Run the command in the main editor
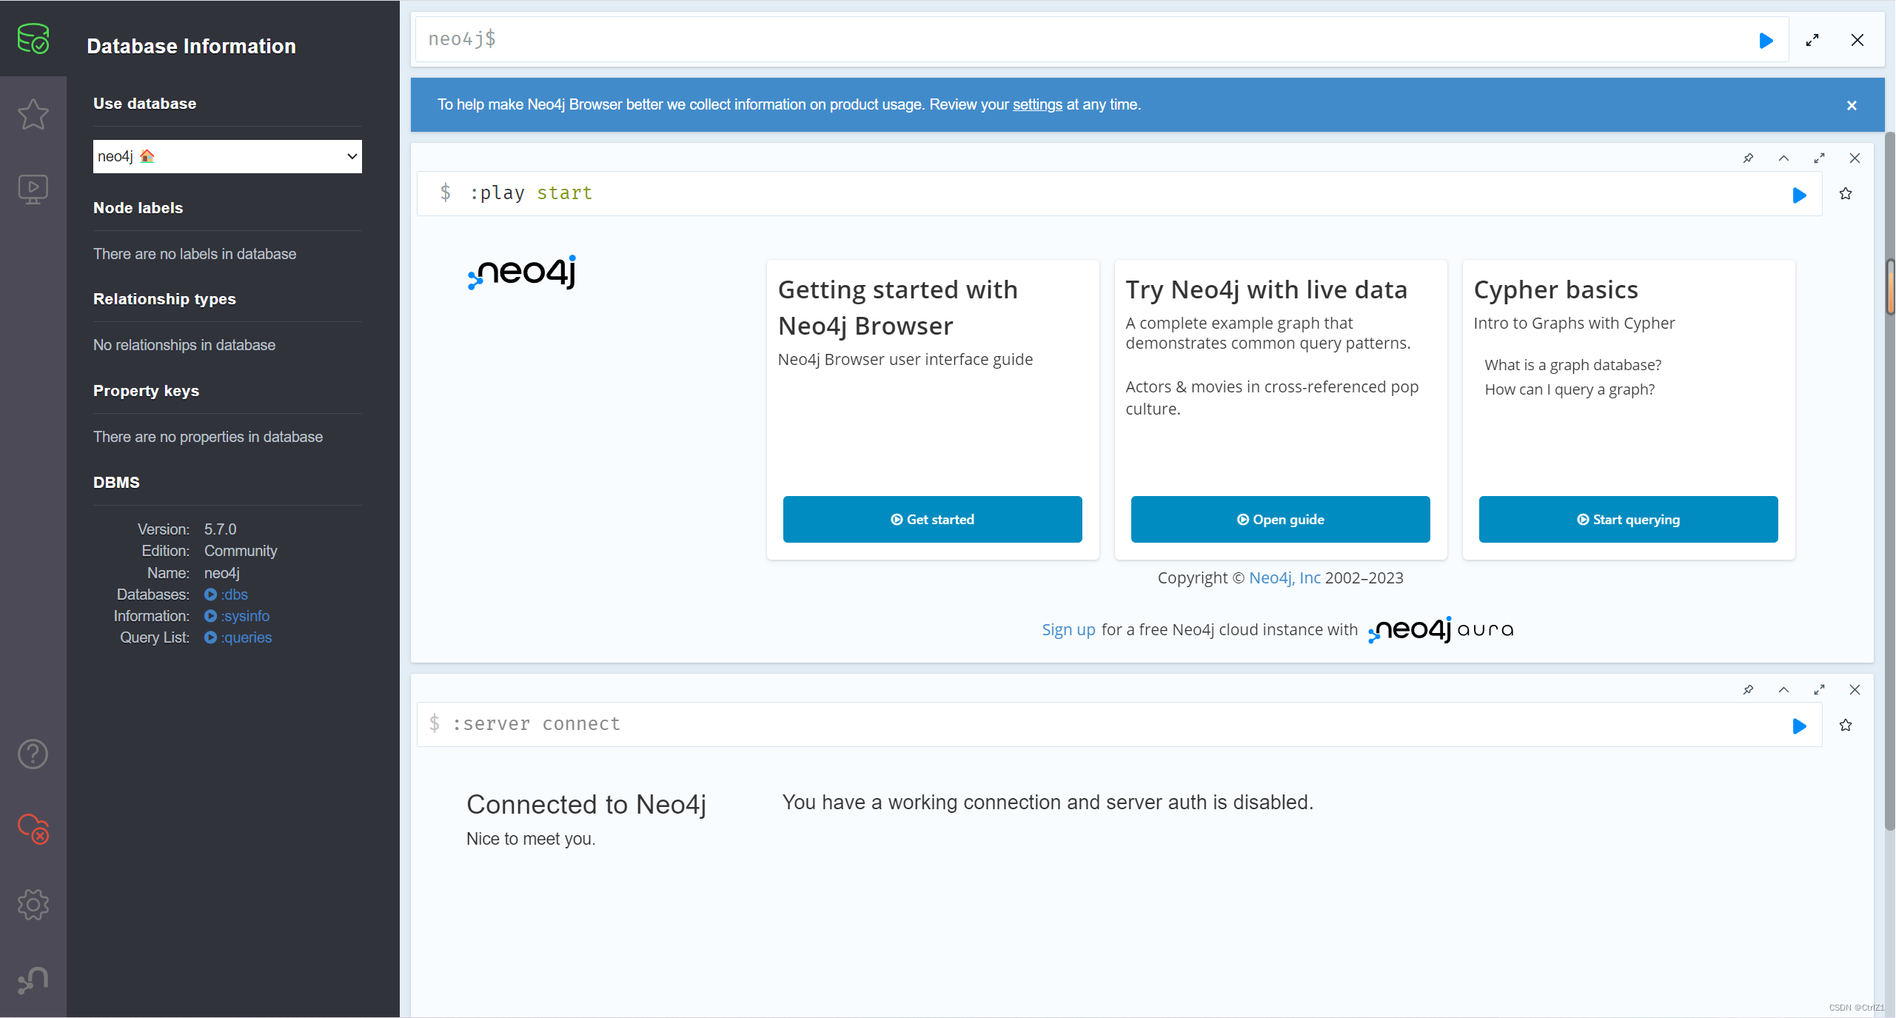 tap(1766, 40)
